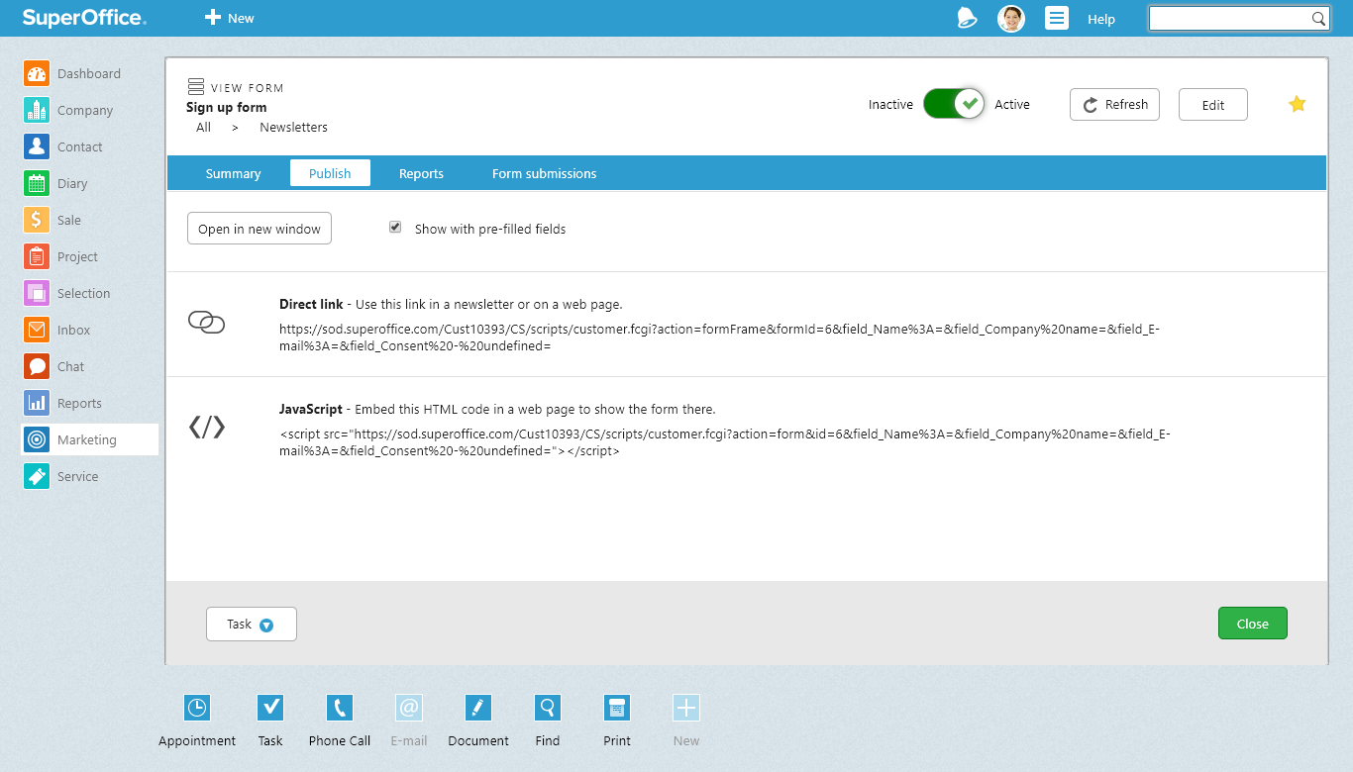This screenshot has height=772, width=1353.
Task: Click the Print icon in bottom bar
Action: (x=617, y=708)
